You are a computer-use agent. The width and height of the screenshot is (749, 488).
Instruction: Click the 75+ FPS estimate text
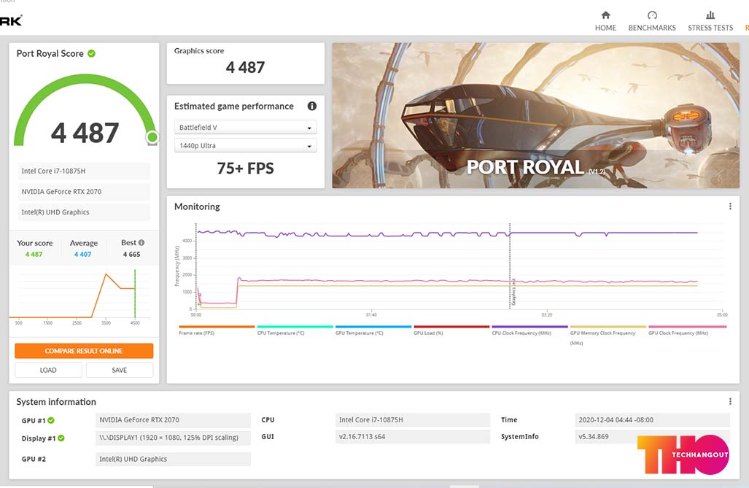(245, 169)
